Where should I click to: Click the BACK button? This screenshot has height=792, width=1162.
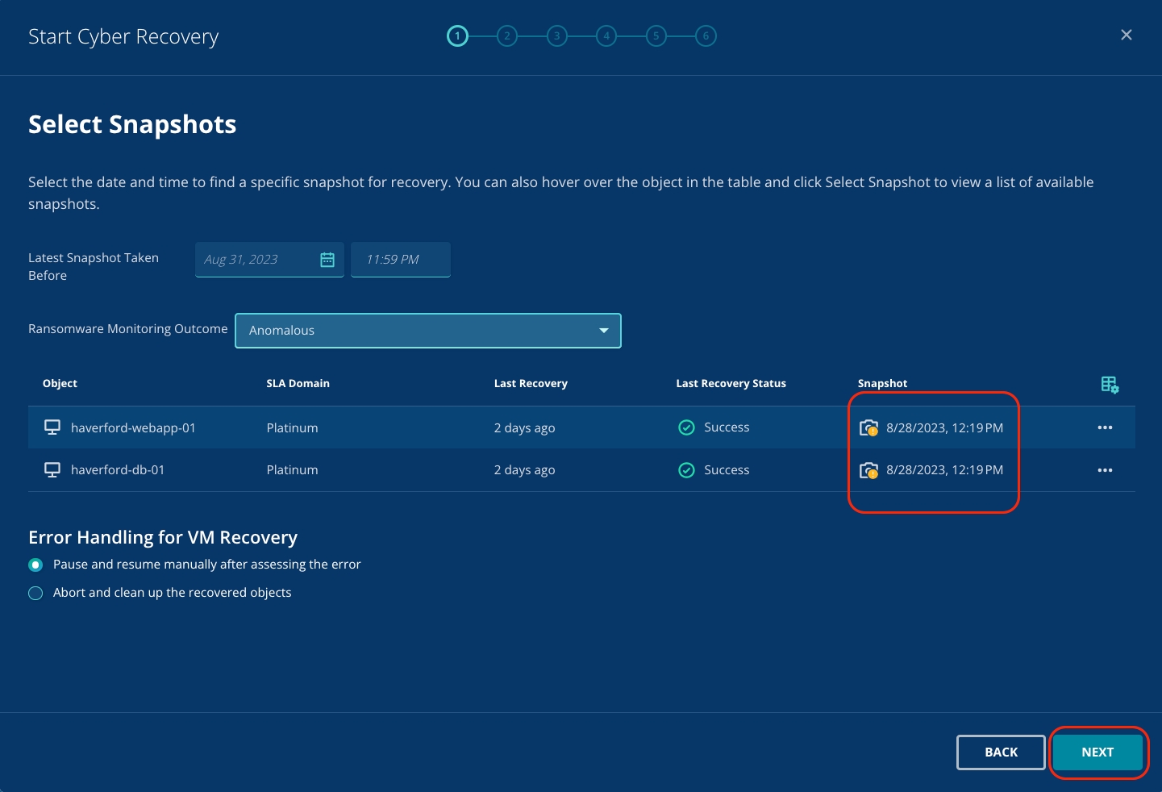[x=1001, y=752]
